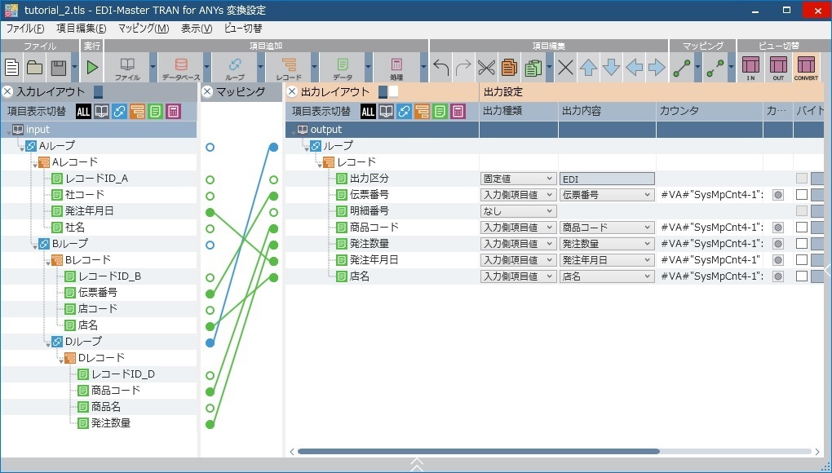Click the X Delete item icon
832x473 pixels.
point(565,67)
